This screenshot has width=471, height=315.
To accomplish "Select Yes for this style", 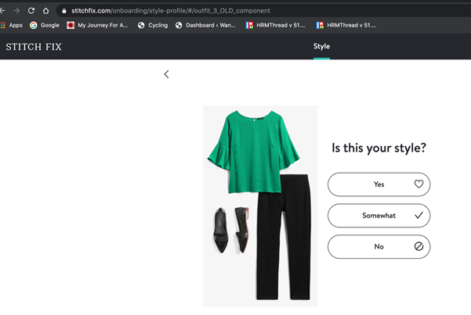I will coord(379,184).
